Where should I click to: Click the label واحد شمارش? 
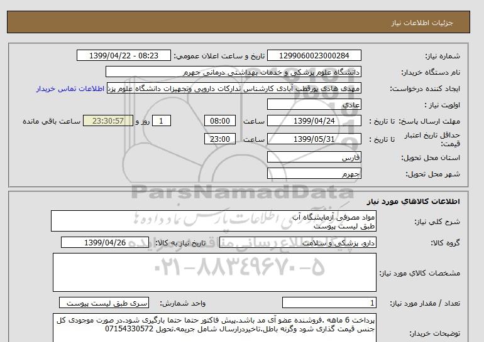point(183,303)
